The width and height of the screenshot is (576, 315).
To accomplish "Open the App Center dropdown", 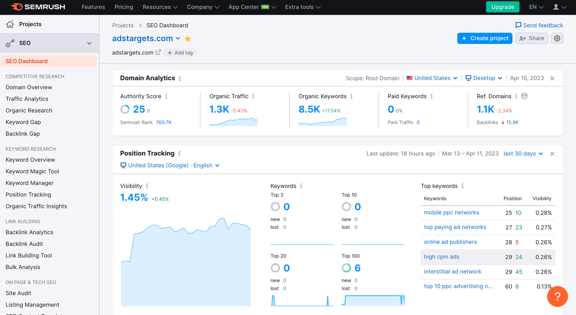I will point(252,7).
